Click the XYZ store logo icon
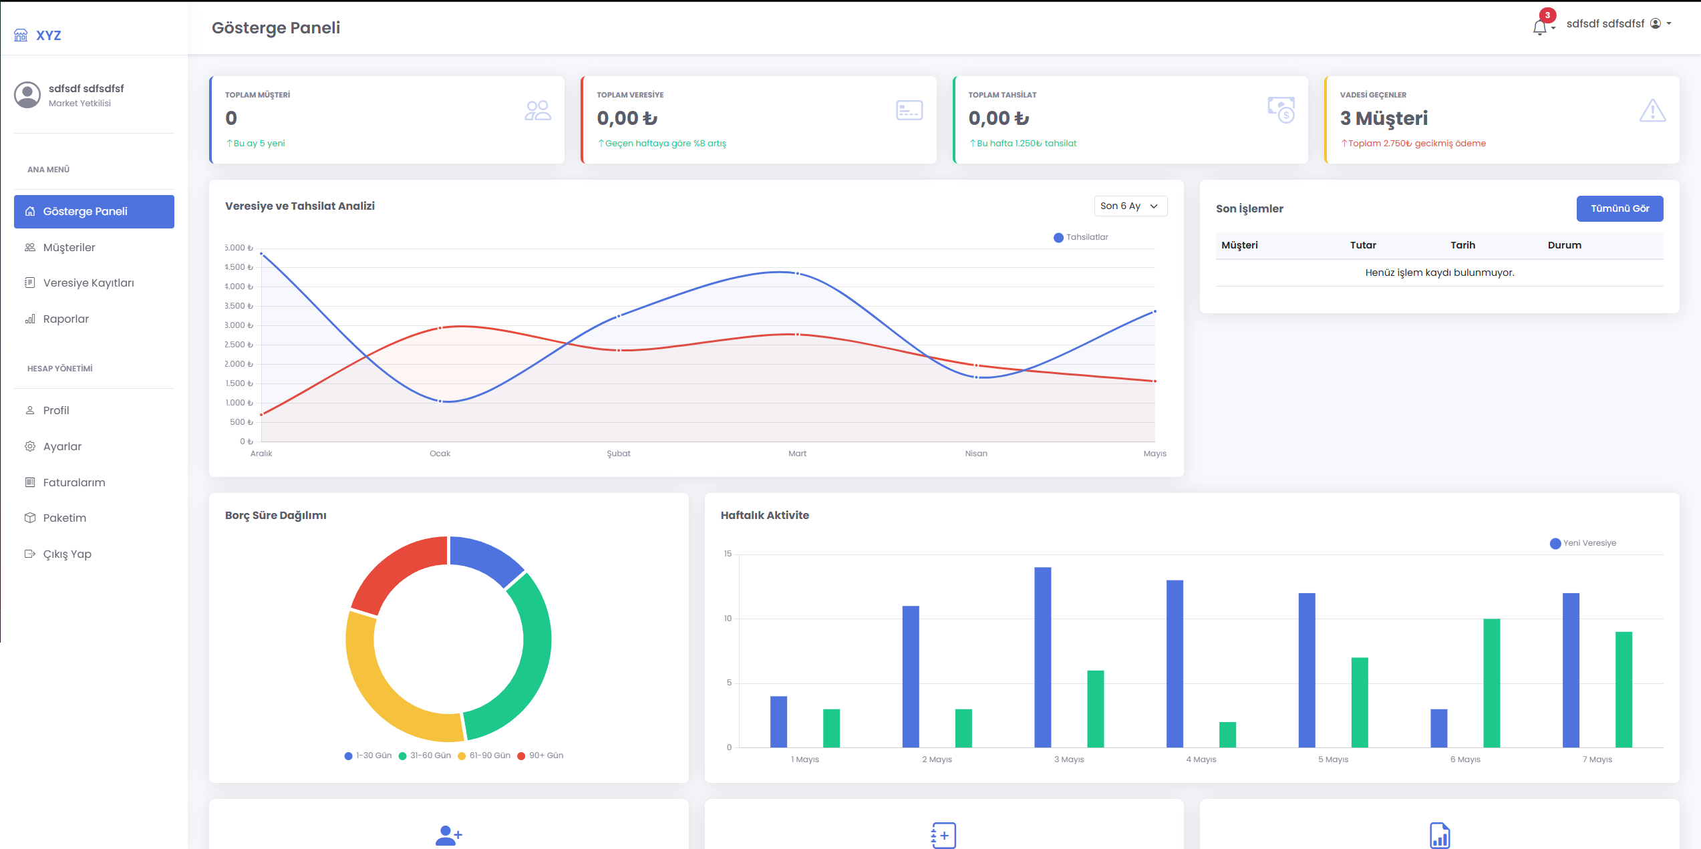Viewport: 1701px width, 849px height. [x=21, y=35]
